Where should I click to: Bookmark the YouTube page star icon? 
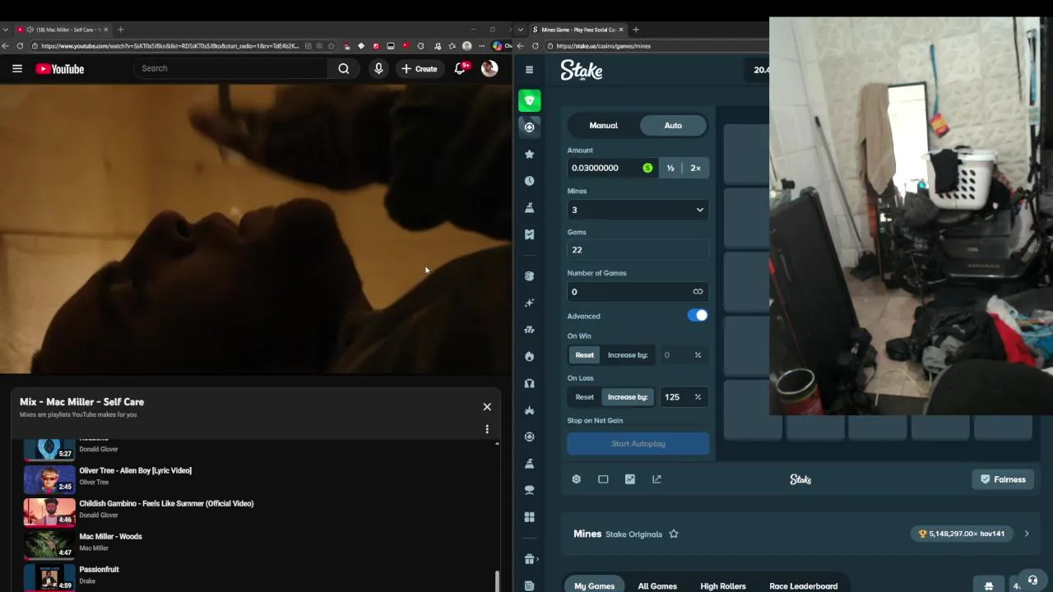[332, 46]
